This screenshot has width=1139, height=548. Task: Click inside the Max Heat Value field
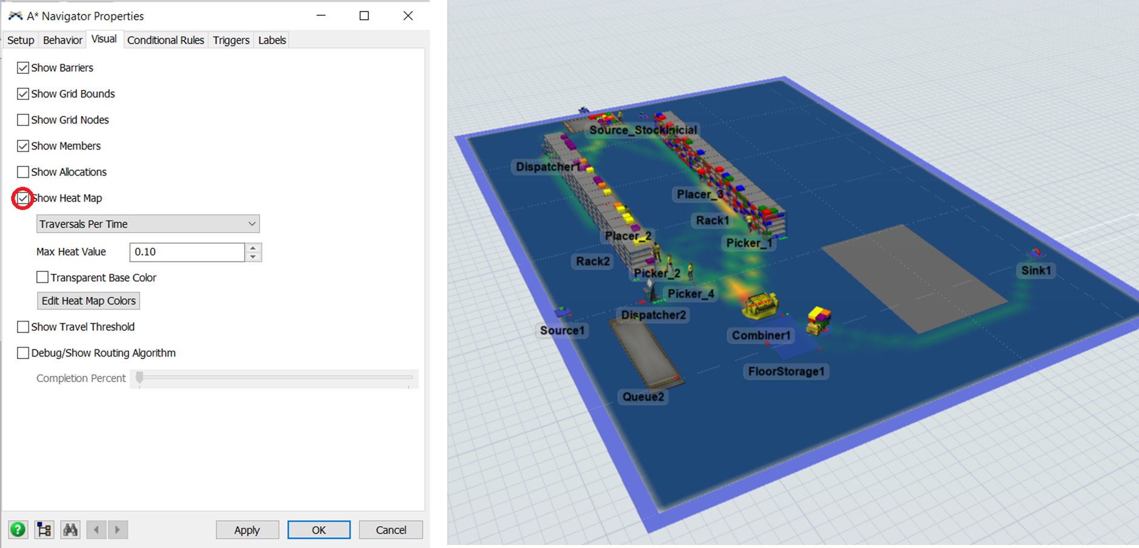pyautogui.click(x=187, y=252)
